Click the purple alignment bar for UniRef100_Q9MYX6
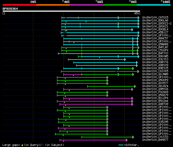 click(x=98, y=90)
